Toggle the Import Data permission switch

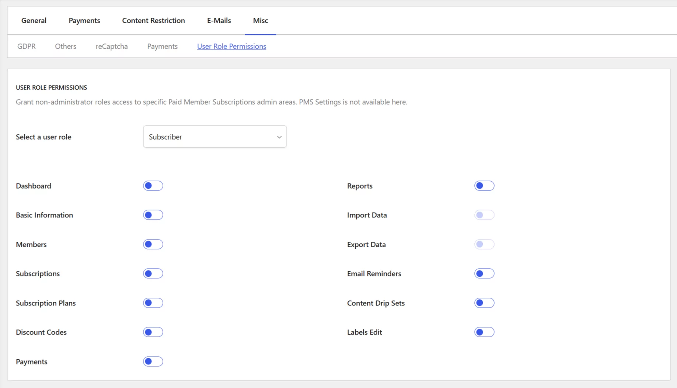tap(484, 215)
